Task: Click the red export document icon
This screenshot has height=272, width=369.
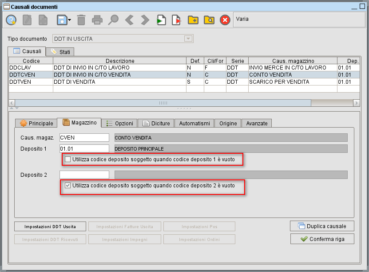Action: click(177, 20)
